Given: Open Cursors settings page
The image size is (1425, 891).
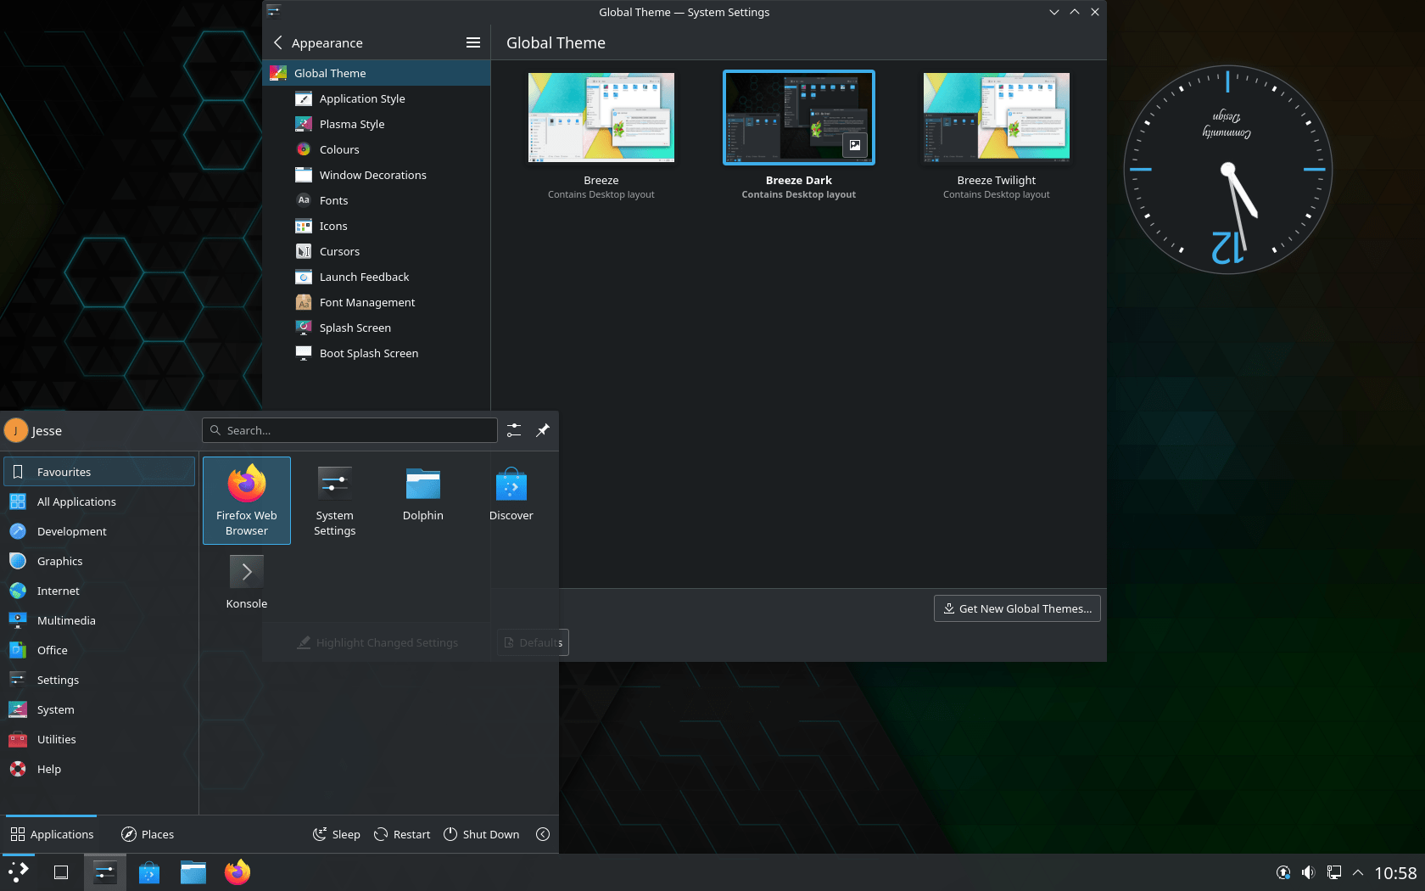Looking at the screenshot, I should [377, 251].
